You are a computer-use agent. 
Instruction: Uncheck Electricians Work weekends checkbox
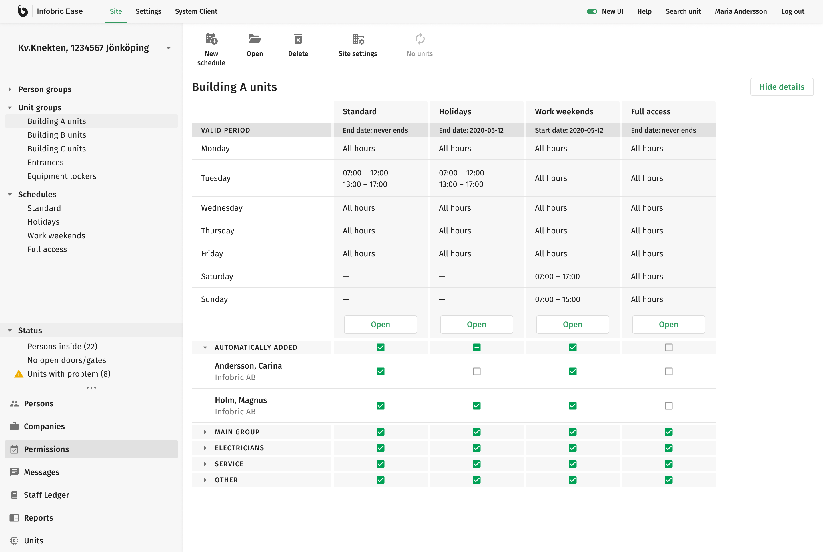coord(572,448)
